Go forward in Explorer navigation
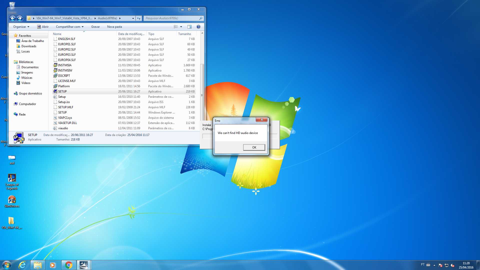The image size is (480, 270). 19,18
